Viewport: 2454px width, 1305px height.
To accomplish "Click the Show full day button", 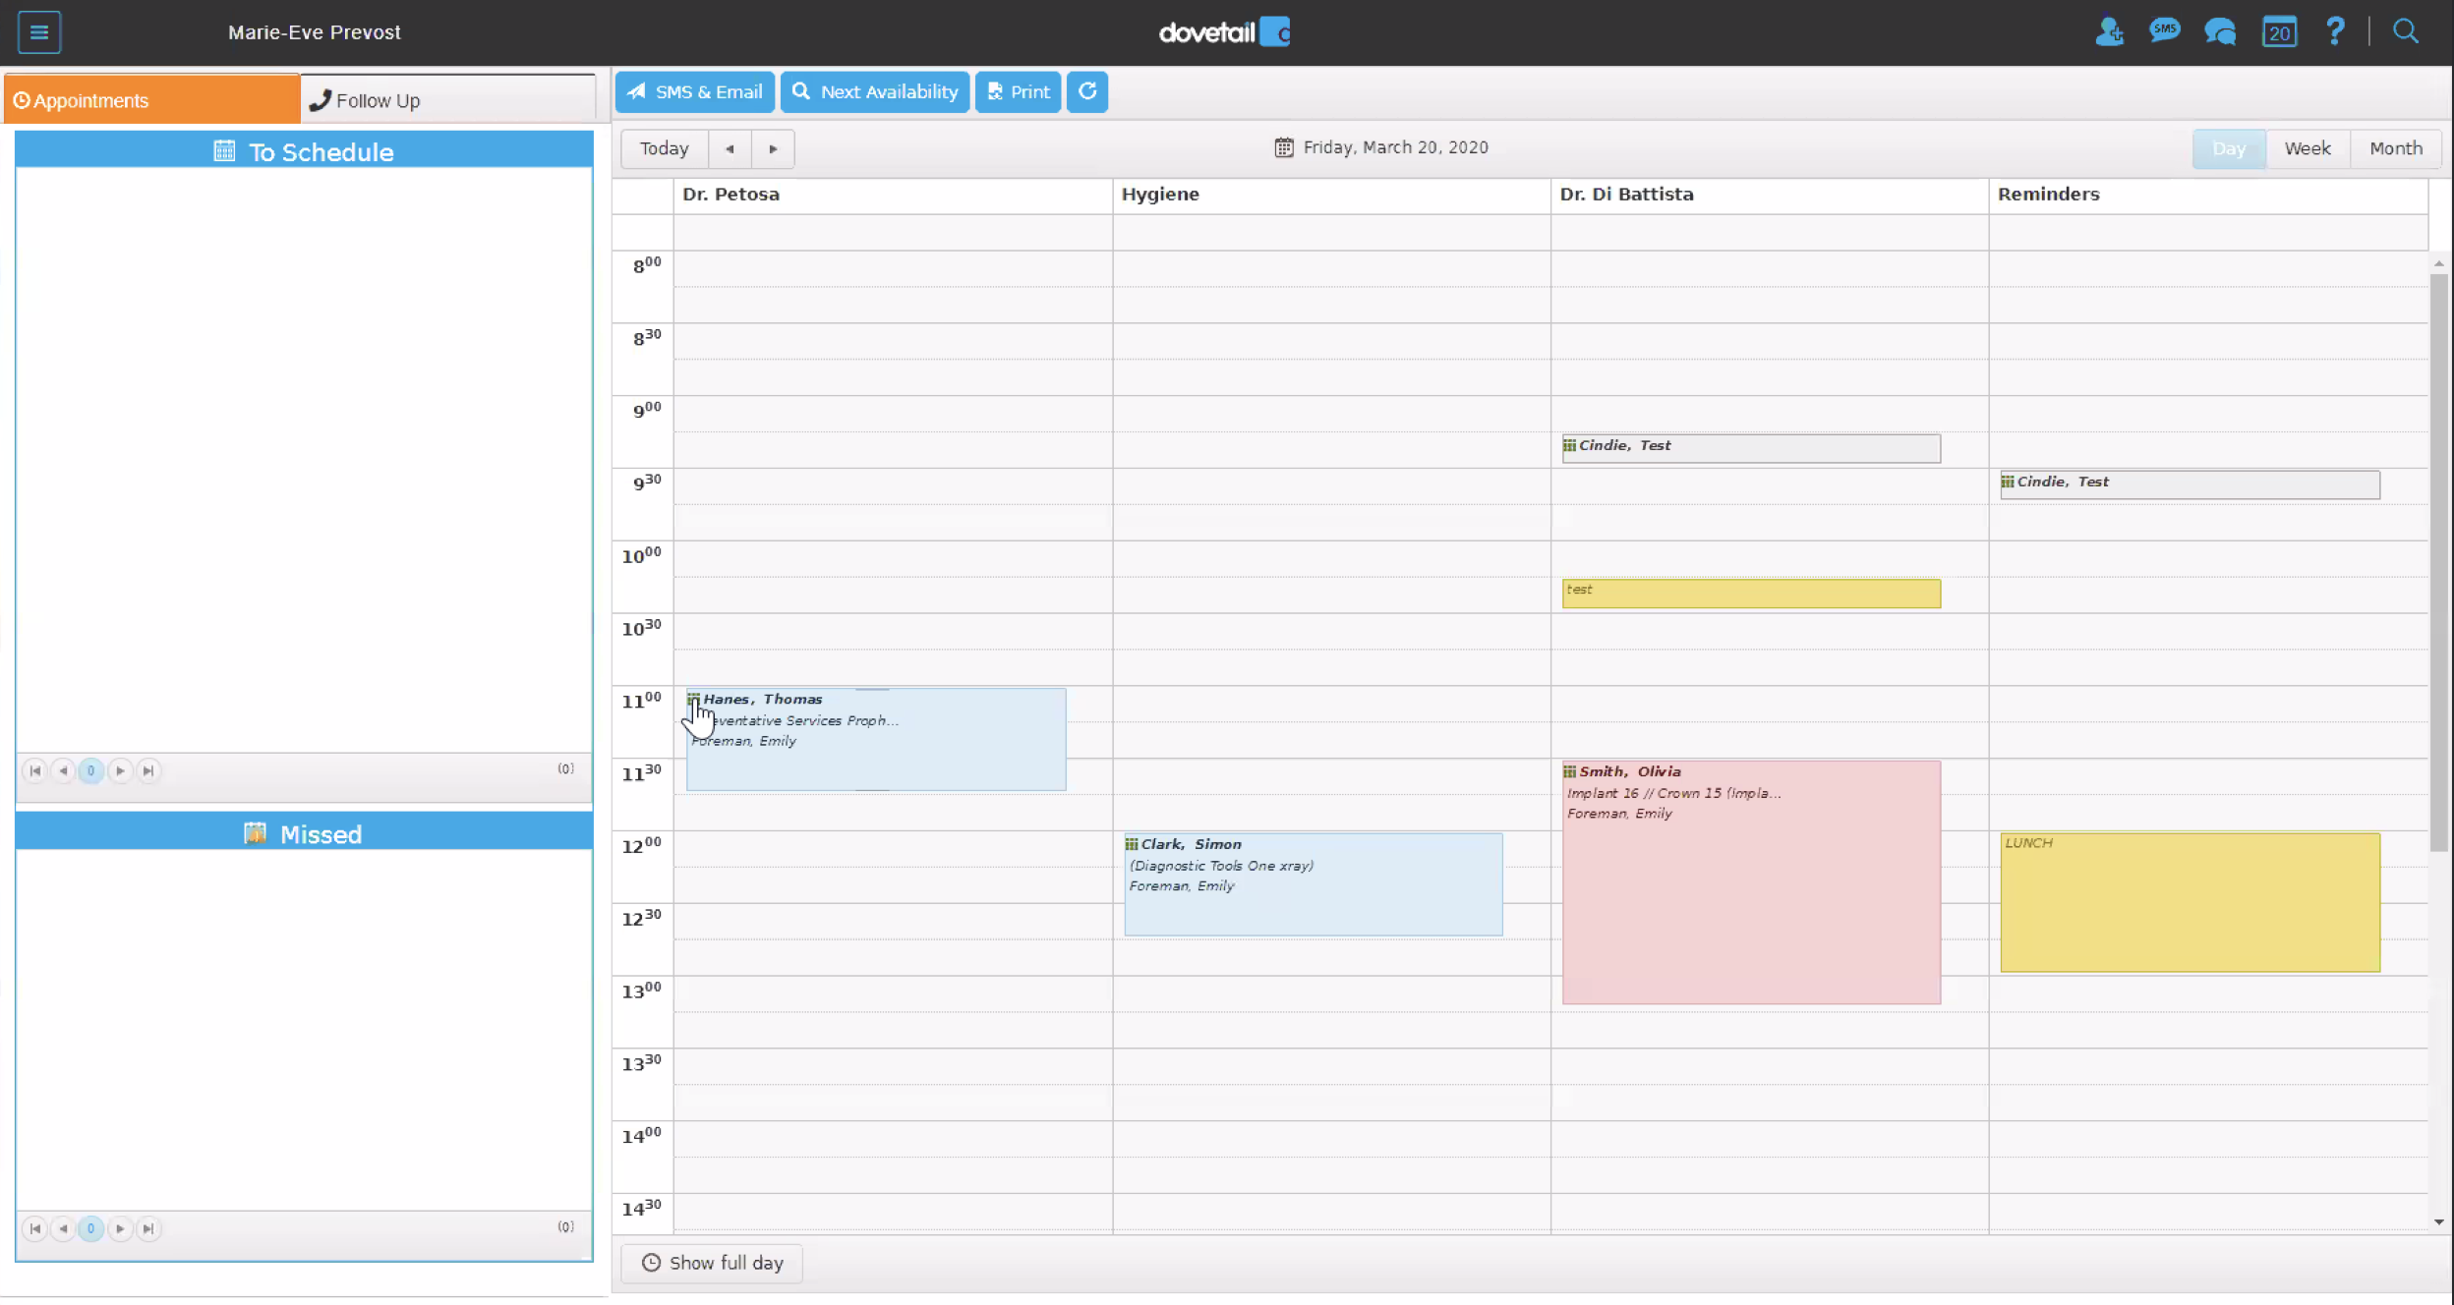I will click(712, 1263).
